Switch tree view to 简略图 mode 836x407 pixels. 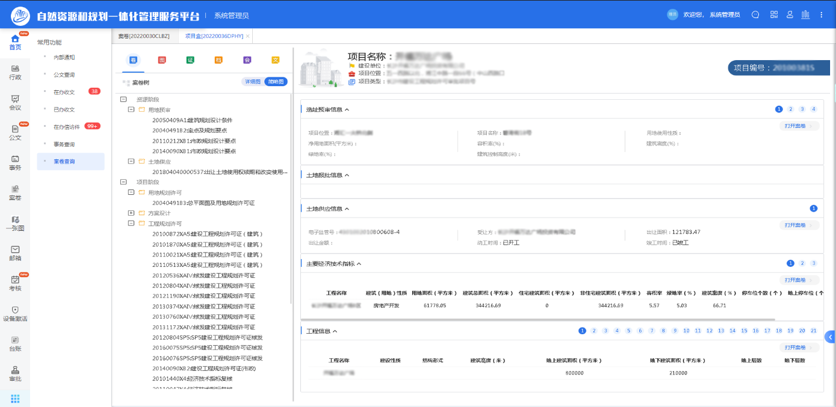(276, 82)
